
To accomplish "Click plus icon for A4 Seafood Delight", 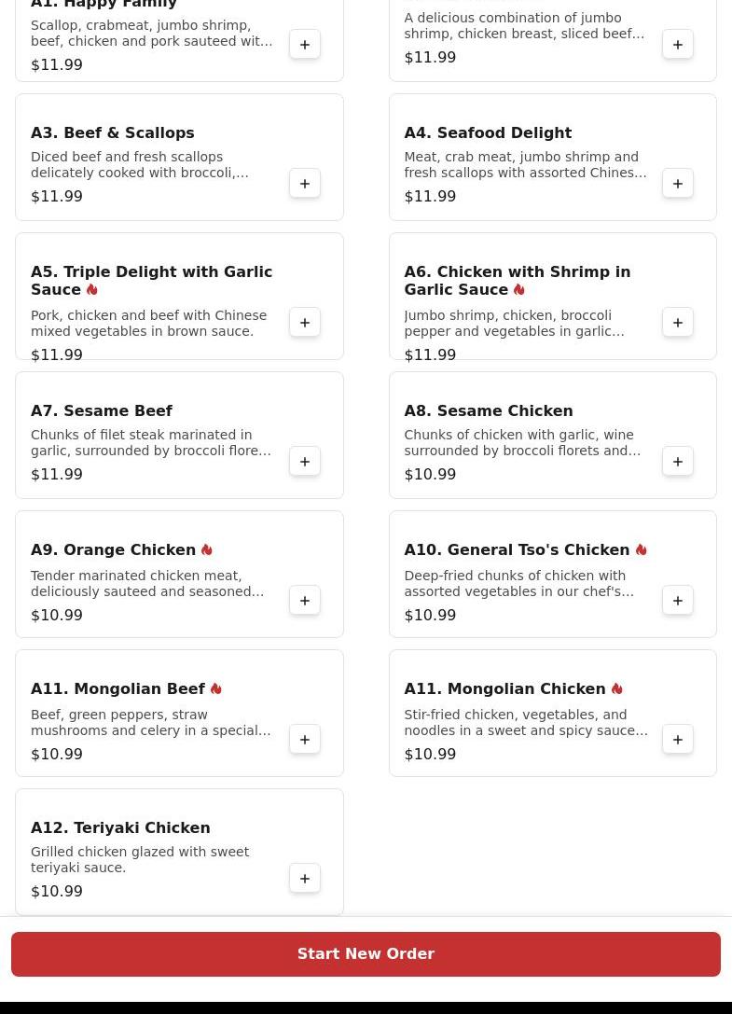I will tap(678, 184).
